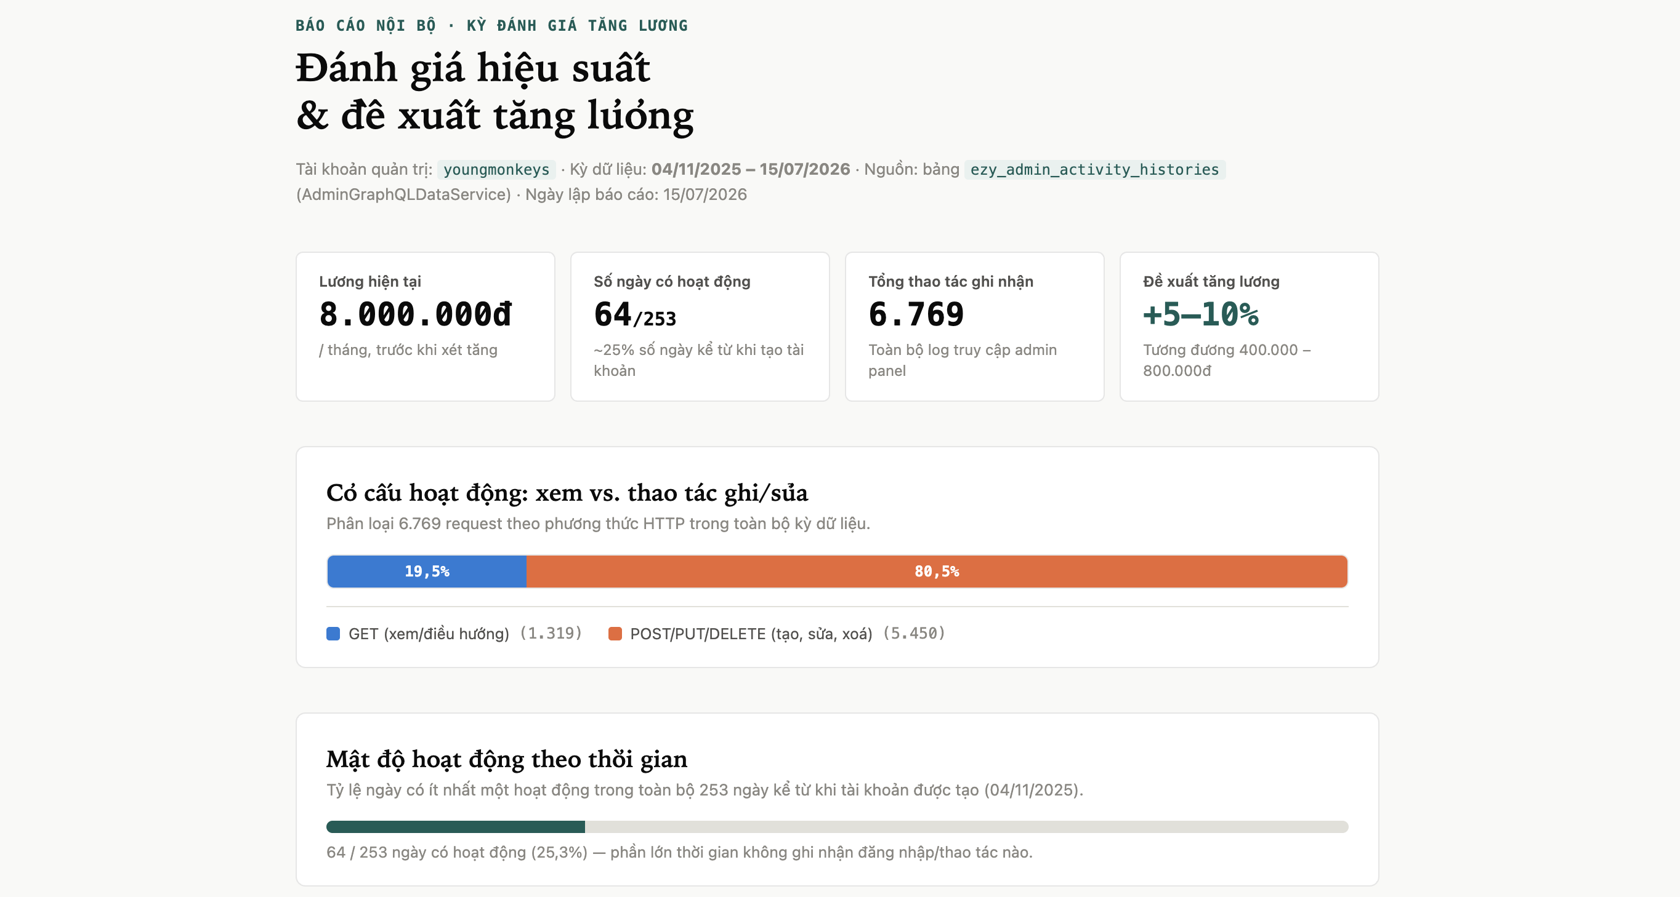
Task: Click the POST/PUT/DELETE (tạo, sửa, xoá) legend label
Action: click(x=751, y=634)
